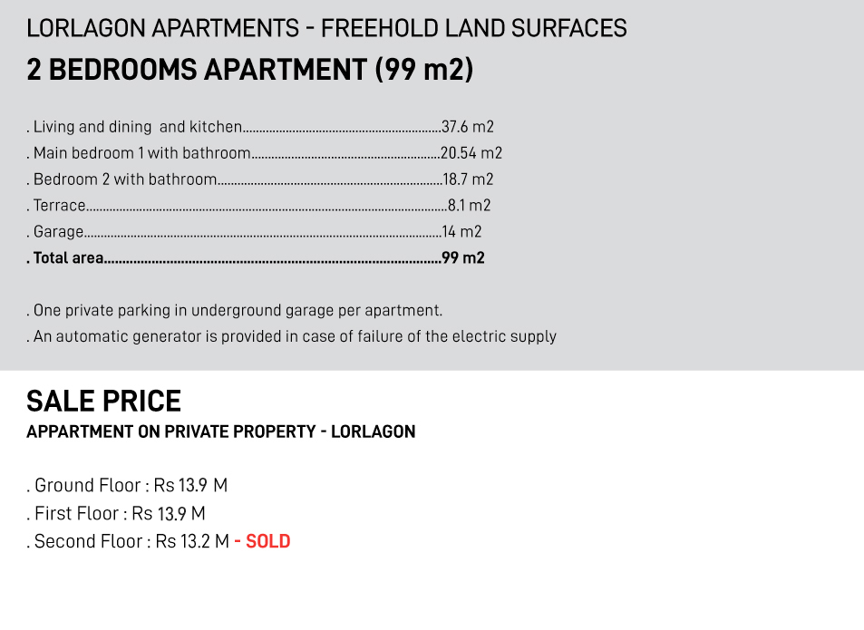The height and width of the screenshot is (630, 864).
Task: Click the 8.1 m2 terrace value
Action: click(470, 206)
